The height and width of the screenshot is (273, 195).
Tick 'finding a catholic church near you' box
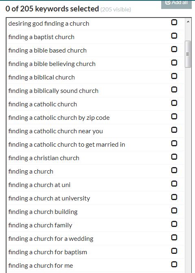(174, 130)
